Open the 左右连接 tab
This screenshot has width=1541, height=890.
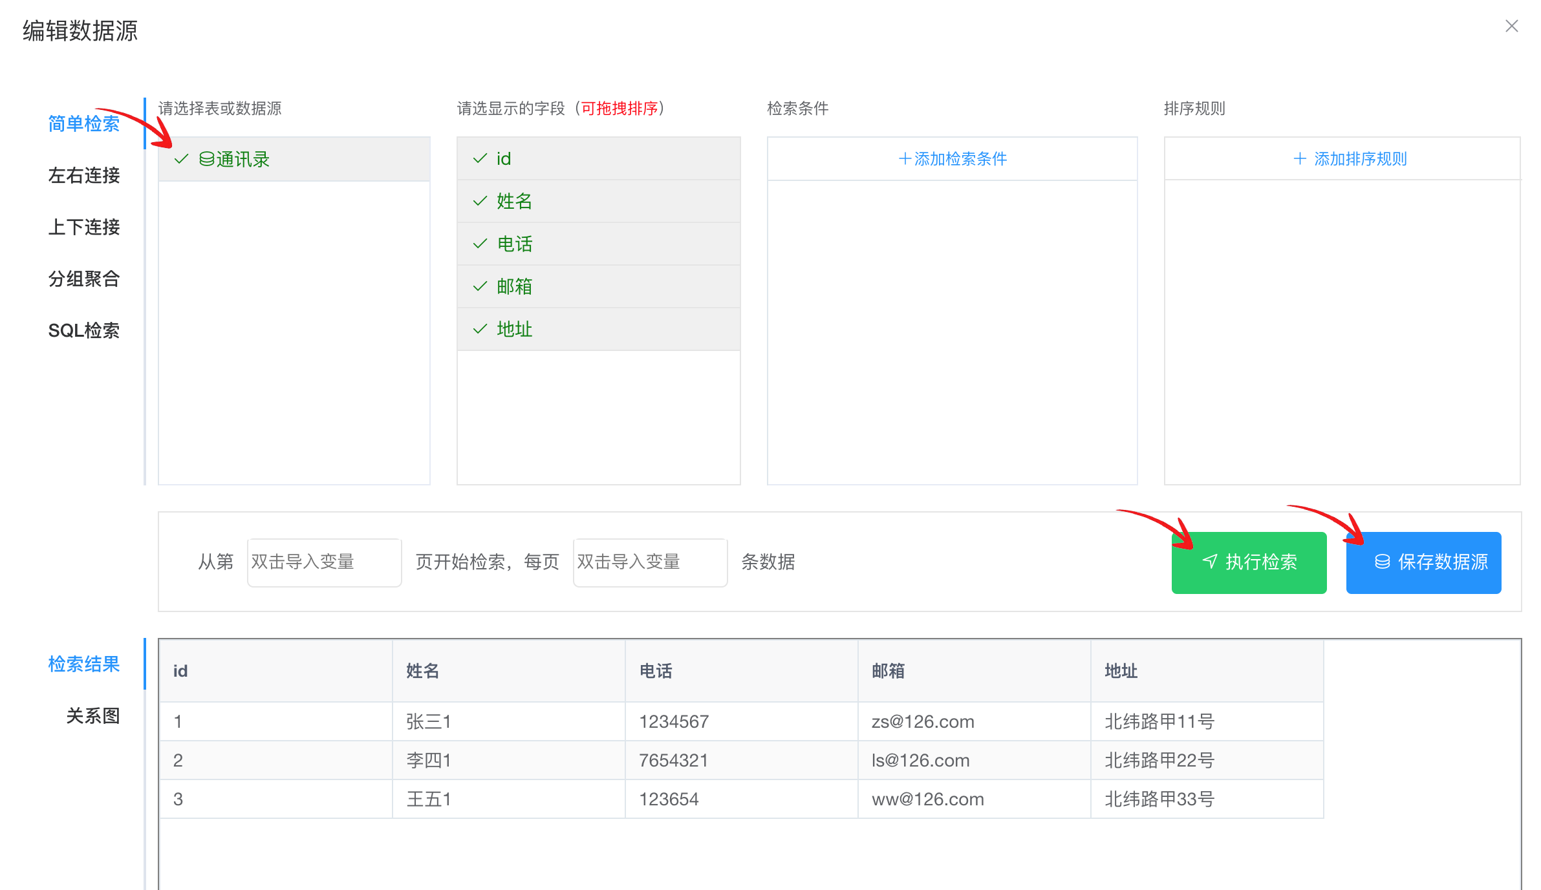point(84,175)
